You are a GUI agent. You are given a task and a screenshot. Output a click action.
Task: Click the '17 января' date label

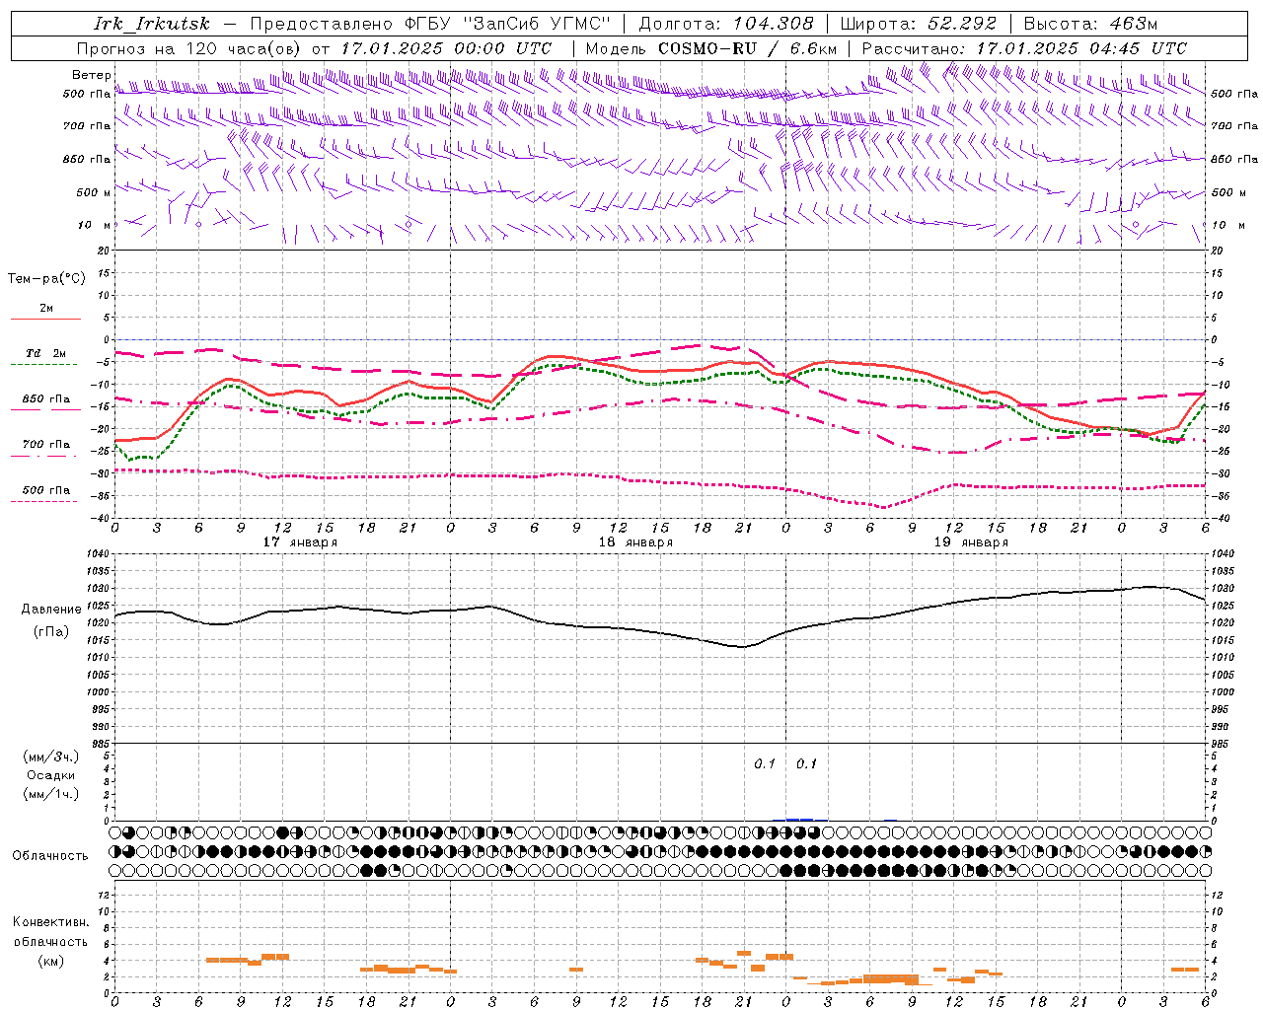tap(300, 541)
